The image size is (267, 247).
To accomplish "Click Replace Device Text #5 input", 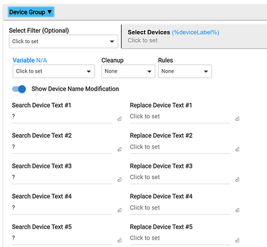I will 180,238.
